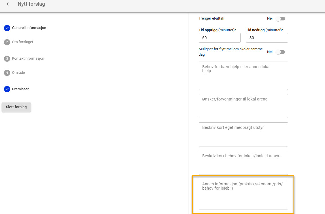Select the eget medbragt utstyr text area
The image size is (325, 214).
pyautogui.click(x=243, y=134)
